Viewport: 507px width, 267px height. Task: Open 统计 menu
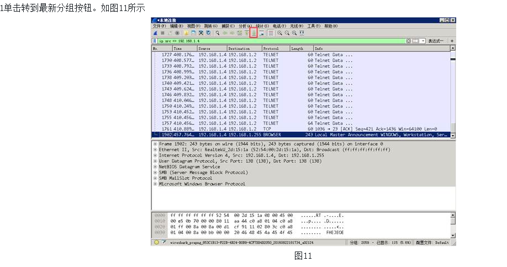pos(262,26)
